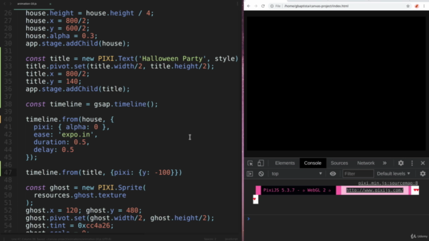Click 'title.y = 140' on line 35

click(52, 82)
